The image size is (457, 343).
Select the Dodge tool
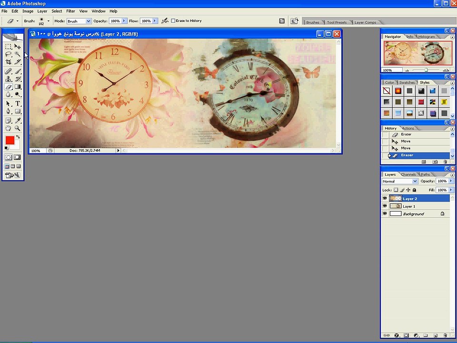click(18, 94)
